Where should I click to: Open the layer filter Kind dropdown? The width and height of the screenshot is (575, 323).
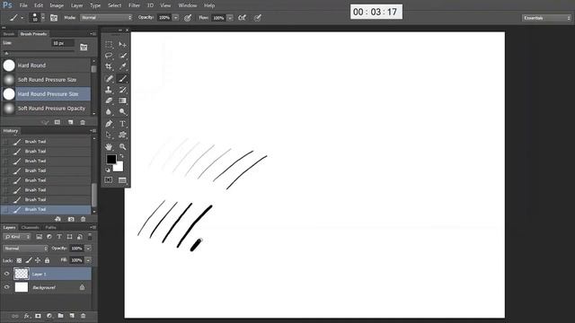point(17,237)
